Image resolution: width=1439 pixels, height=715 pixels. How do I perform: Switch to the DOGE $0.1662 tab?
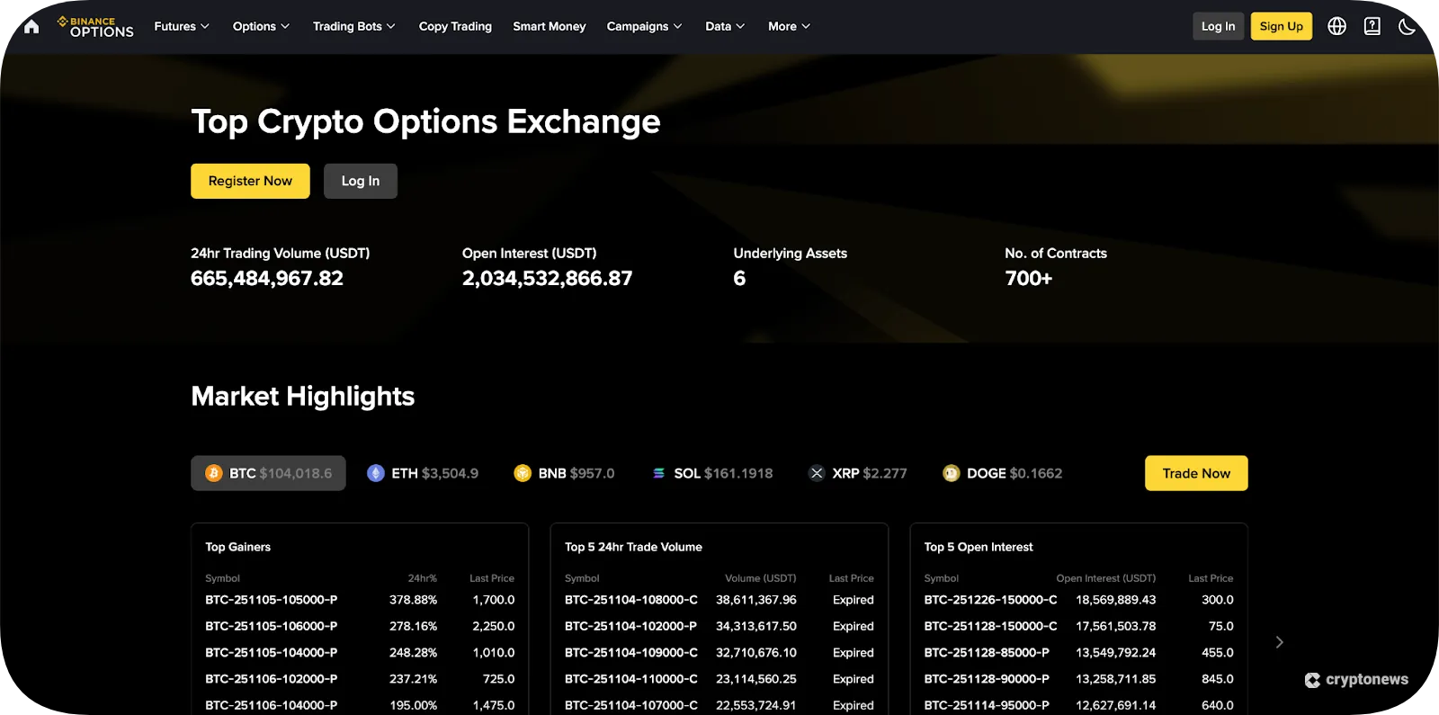tap(1002, 473)
